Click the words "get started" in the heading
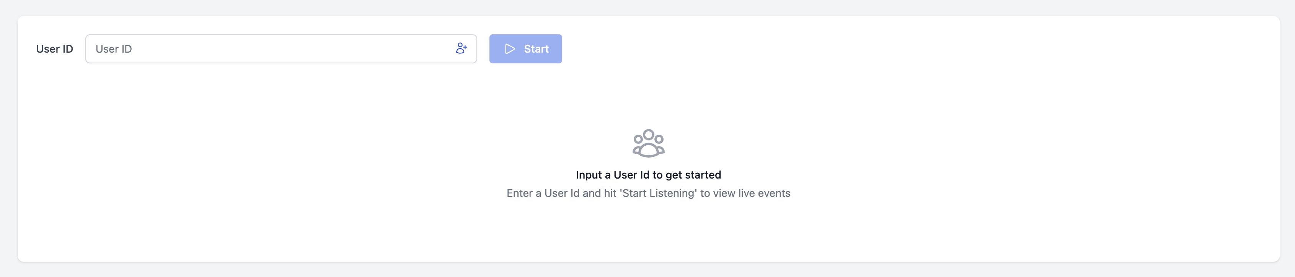The width and height of the screenshot is (1295, 277). (x=693, y=175)
